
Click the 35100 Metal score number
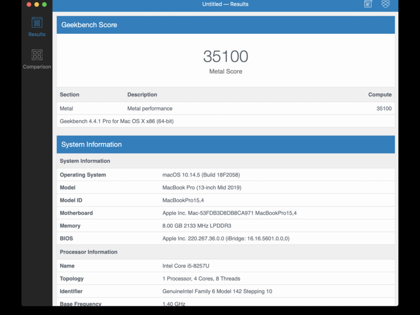(x=225, y=57)
